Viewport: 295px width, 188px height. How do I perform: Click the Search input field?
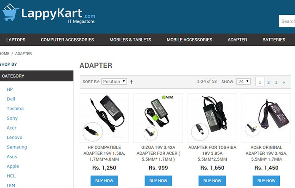[x=287, y=21]
